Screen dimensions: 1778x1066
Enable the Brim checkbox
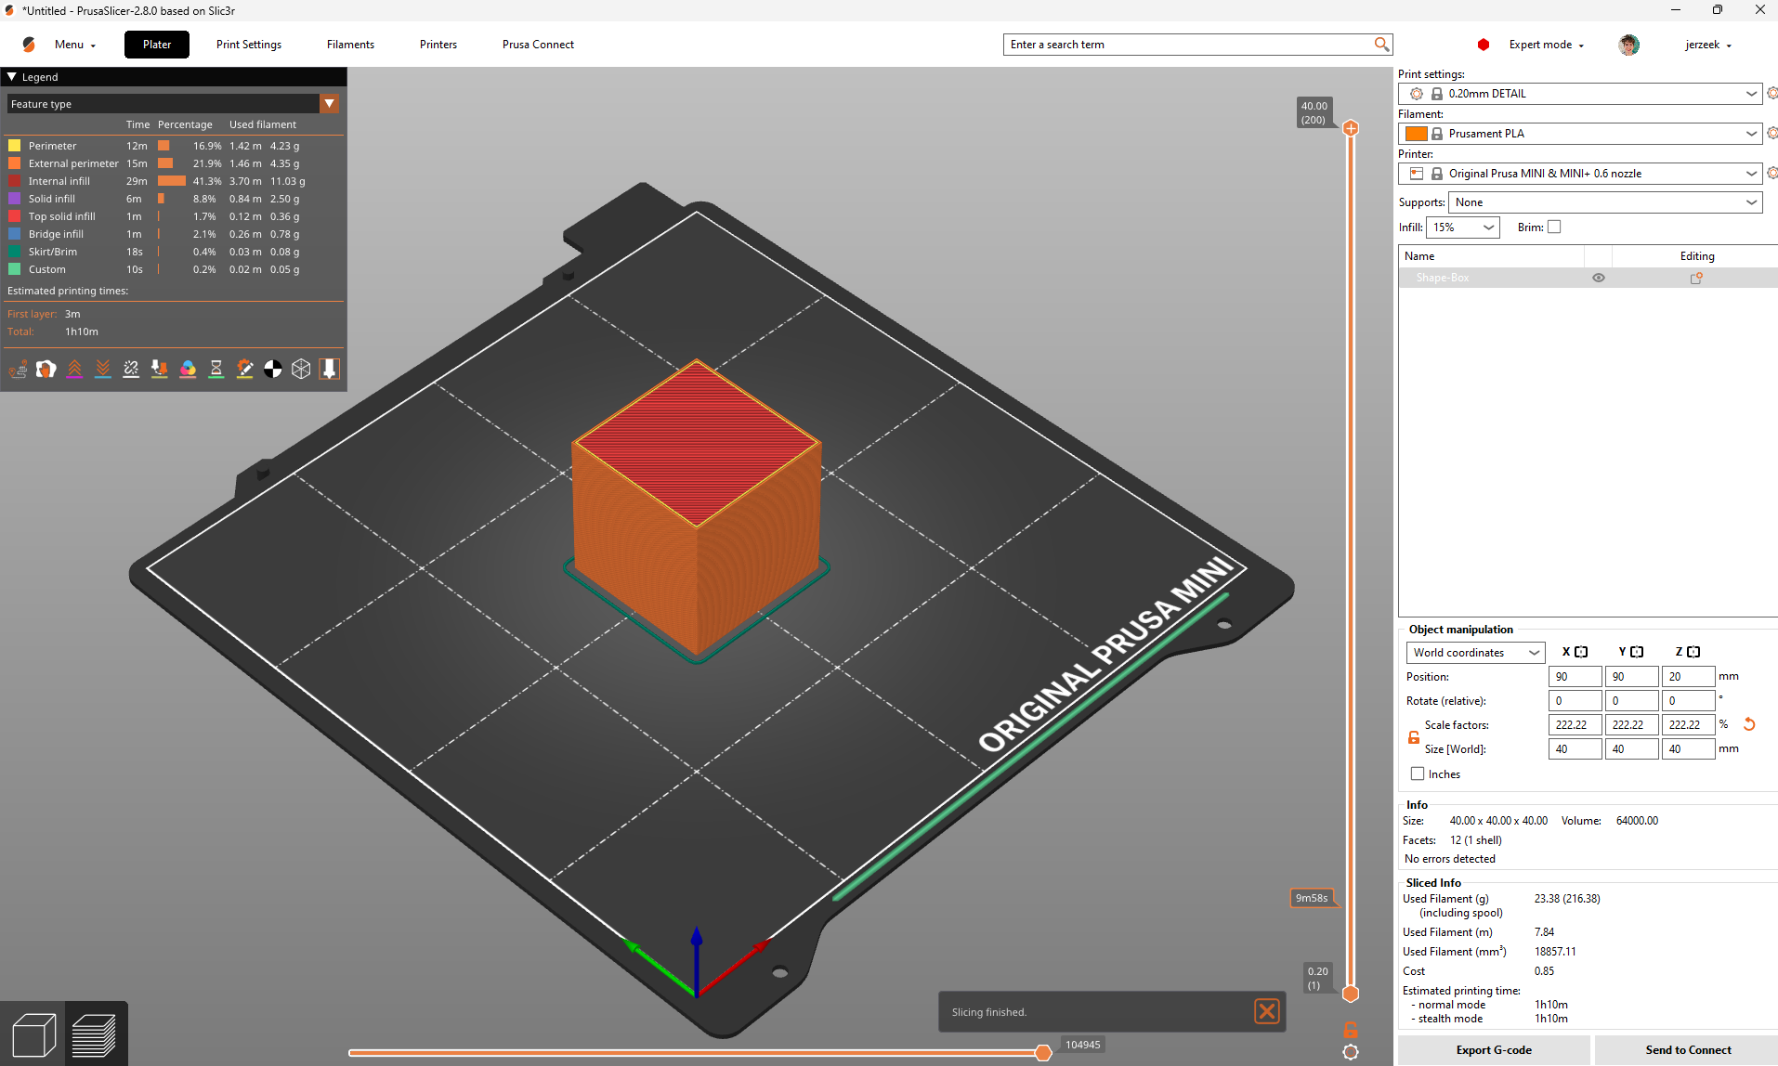click(1554, 227)
